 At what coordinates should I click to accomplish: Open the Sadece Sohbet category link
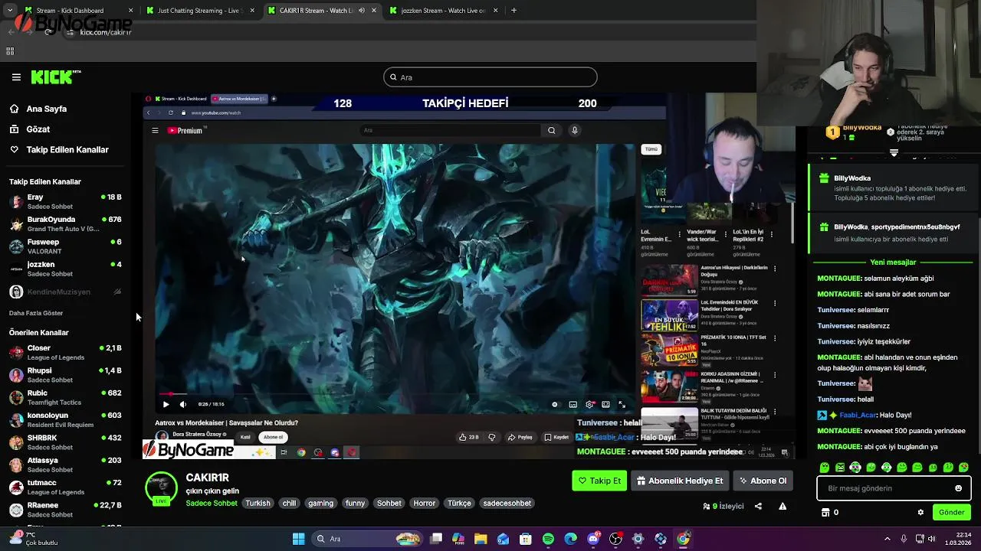[212, 504]
